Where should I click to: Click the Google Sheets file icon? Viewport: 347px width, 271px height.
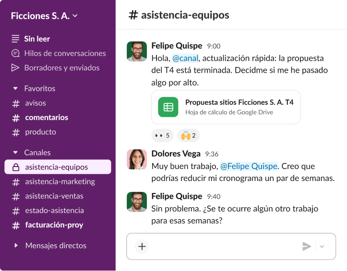point(168,107)
